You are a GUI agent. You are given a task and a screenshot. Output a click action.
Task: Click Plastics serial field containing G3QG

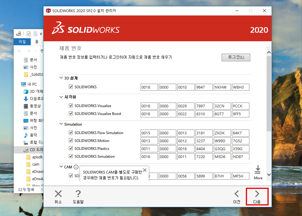pyautogui.click(x=222, y=149)
